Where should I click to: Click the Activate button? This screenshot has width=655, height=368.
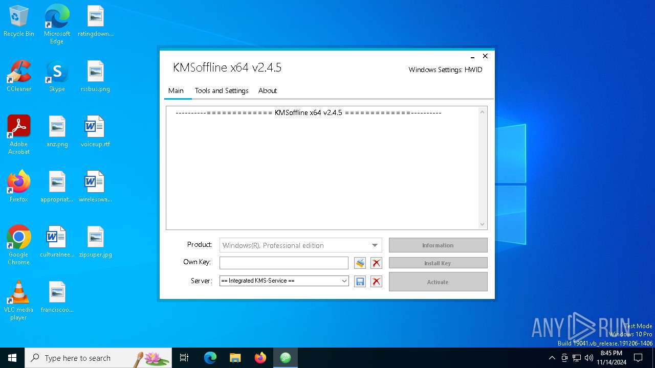(x=438, y=282)
